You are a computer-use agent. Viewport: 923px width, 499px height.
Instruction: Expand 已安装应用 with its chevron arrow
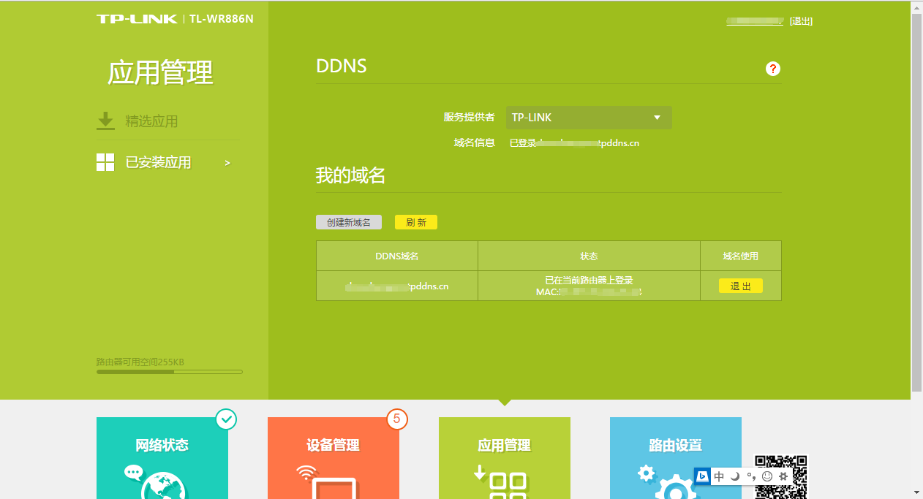pos(227,163)
